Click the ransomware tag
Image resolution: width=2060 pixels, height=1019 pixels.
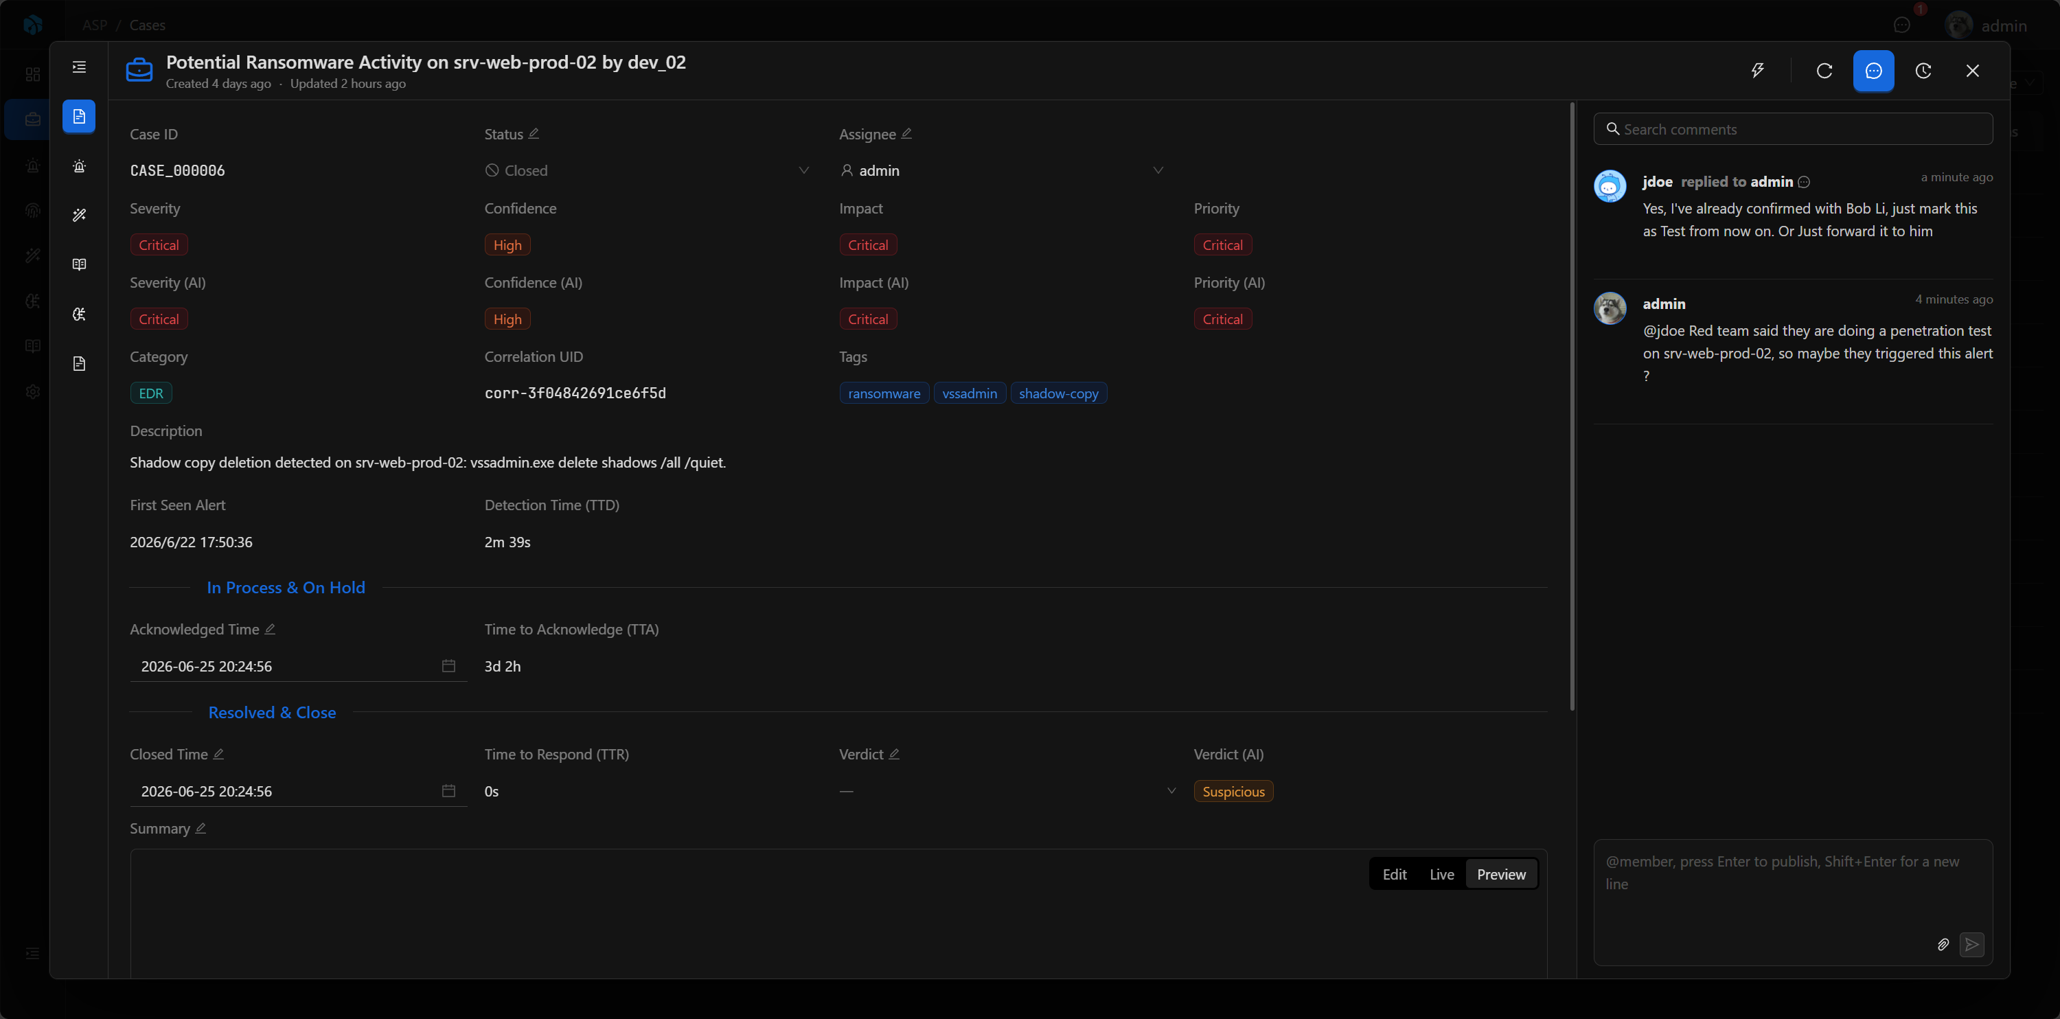(x=884, y=393)
